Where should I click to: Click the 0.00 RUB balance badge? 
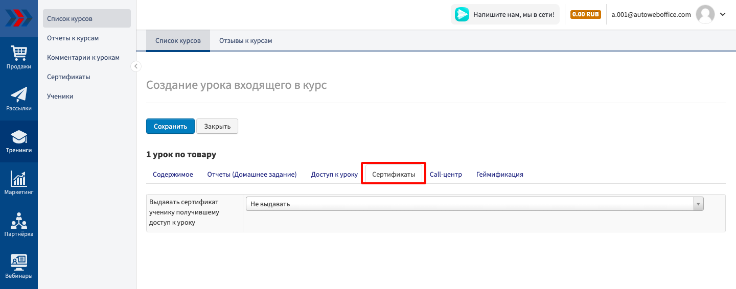[x=586, y=15]
